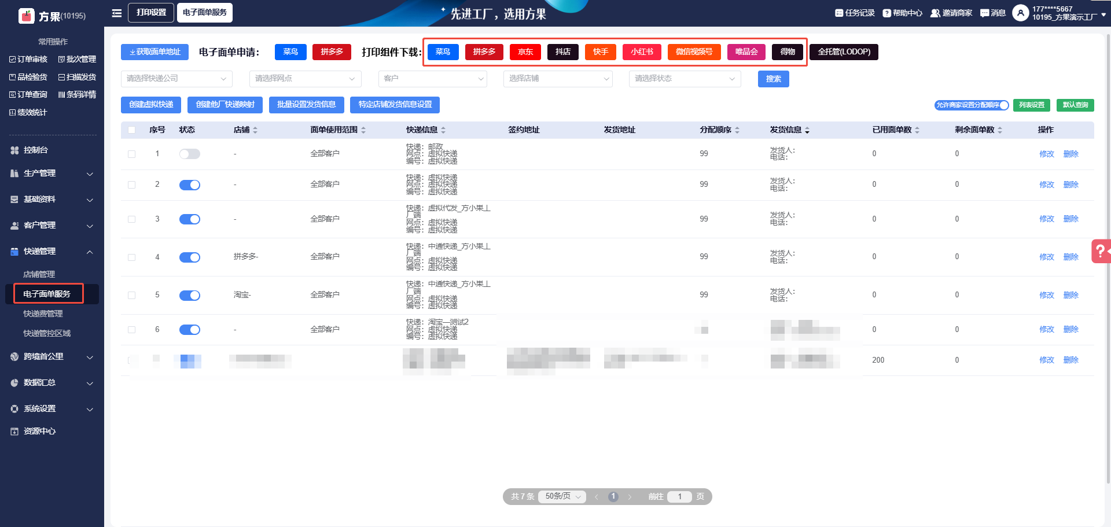Open 帮助中心 help center icon
Viewport: 1111px width, 527px height.
pyautogui.click(x=886, y=13)
